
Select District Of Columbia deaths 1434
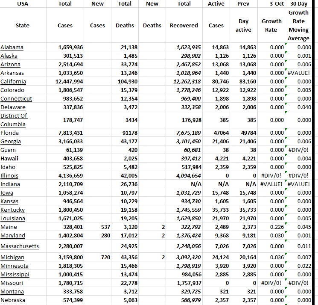coord(125,120)
